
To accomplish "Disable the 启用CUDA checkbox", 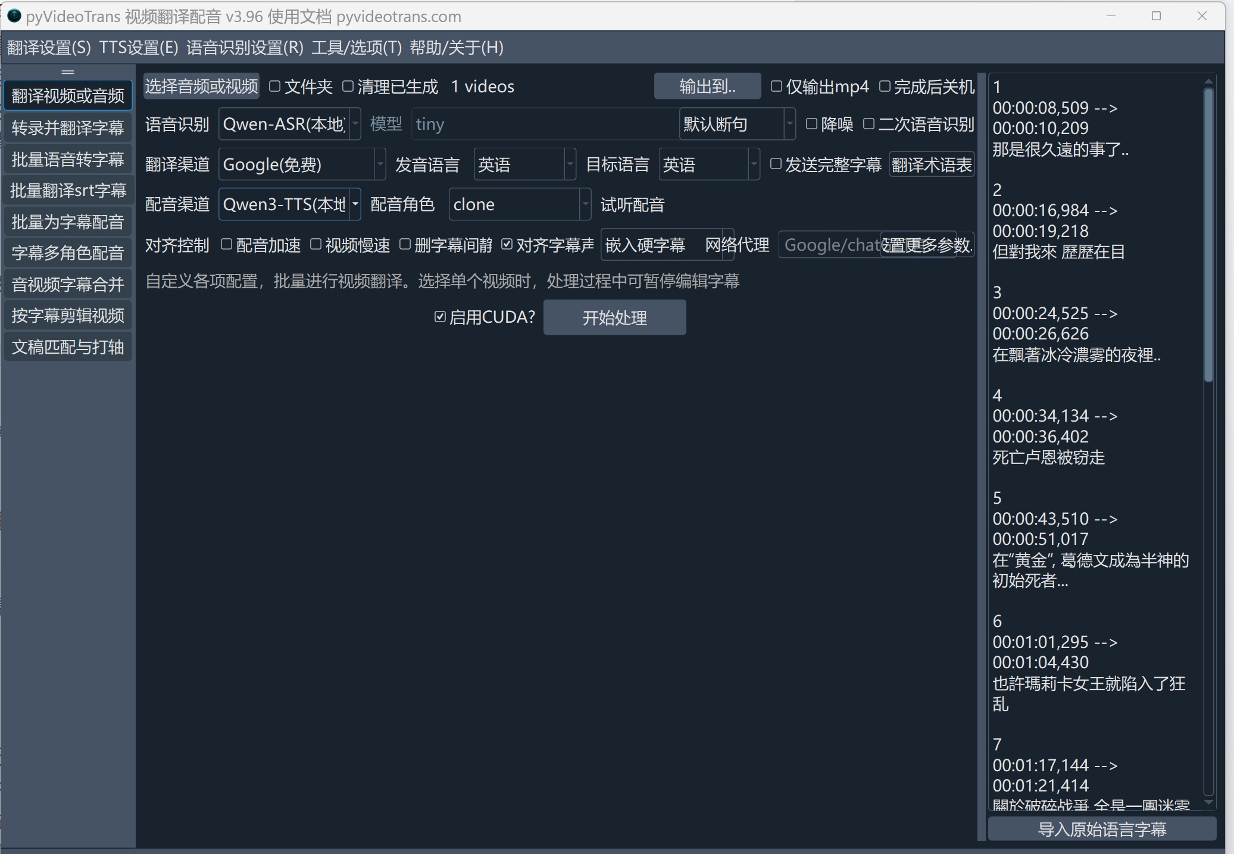I will click(x=439, y=317).
